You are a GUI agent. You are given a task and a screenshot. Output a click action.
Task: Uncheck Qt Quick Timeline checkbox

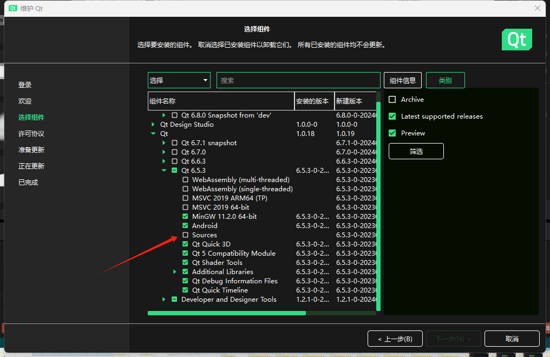[x=185, y=290]
